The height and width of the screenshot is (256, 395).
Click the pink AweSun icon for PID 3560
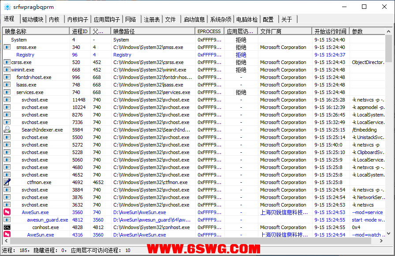[7, 212]
